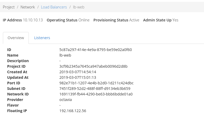Switch to the Listeners tab

click(x=42, y=38)
